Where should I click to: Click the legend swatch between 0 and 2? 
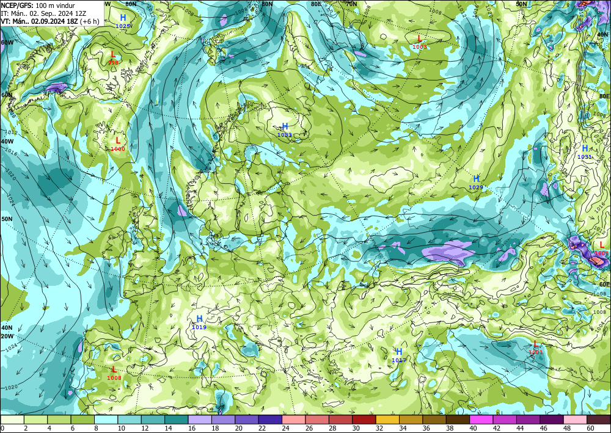[12, 420]
